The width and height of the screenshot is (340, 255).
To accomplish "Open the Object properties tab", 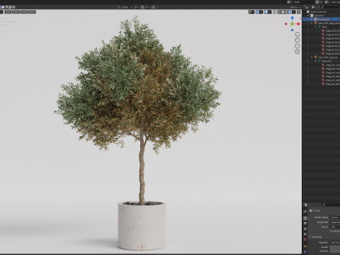I will 305,246.
